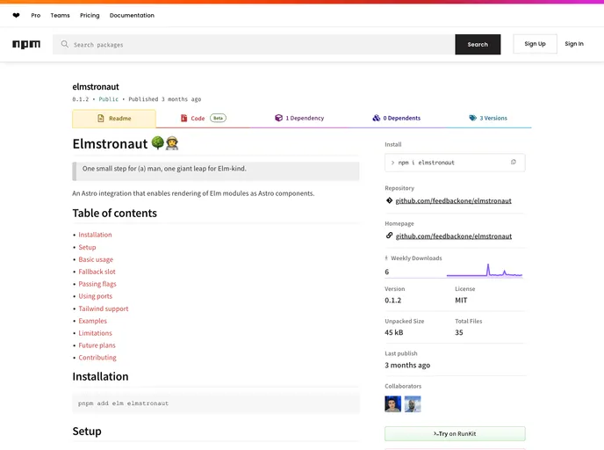Copy the npm i elmstronaut install command
Image resolution: width=604 pixels, height=450 pixels.
pyautogui.click(x=513, y=163)
